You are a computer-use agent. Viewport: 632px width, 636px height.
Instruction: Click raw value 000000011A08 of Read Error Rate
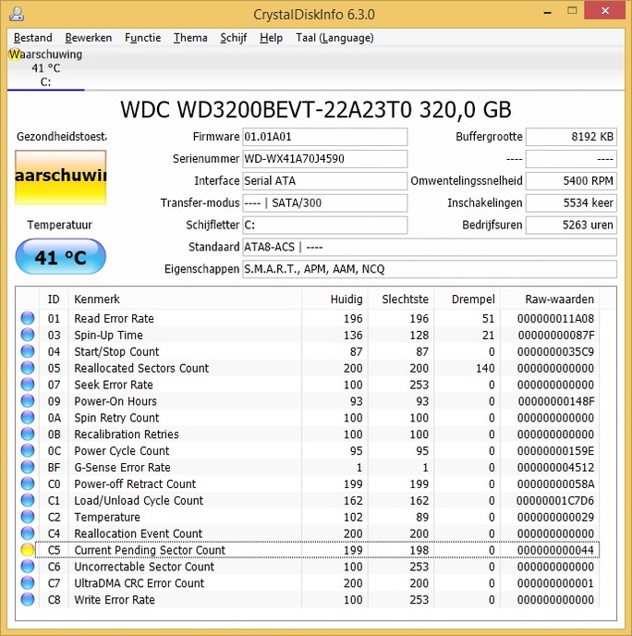555,318
